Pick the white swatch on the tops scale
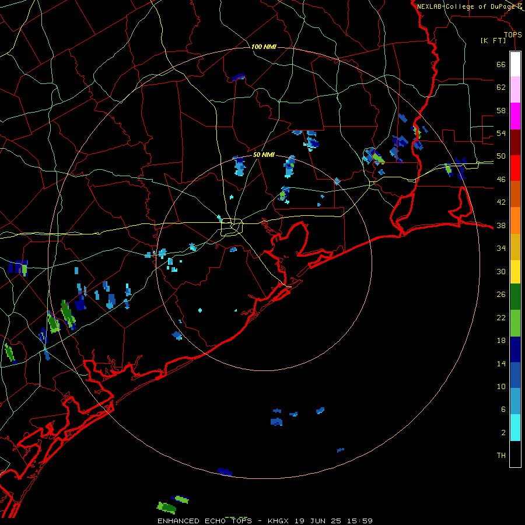 pos(515,64)
